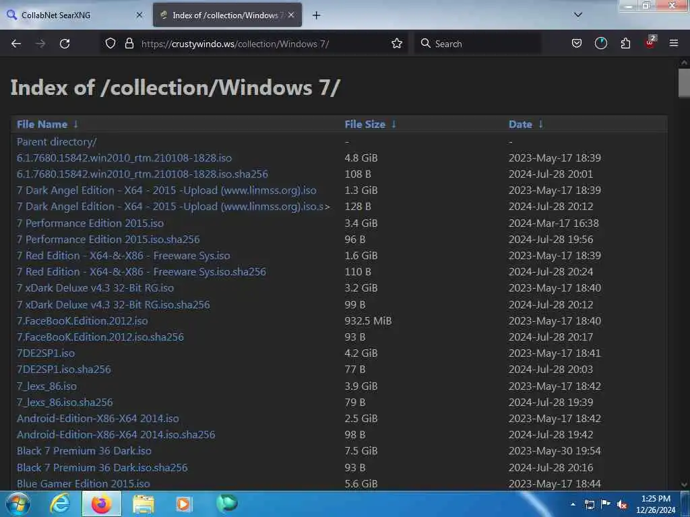
Task: Open 7DE2SP1.iso.sha256
Action: coord(64,370)
